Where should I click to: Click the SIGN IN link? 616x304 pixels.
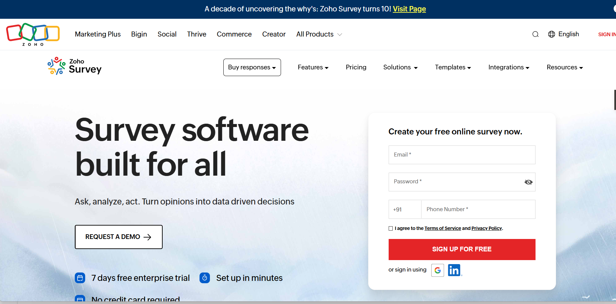tap(607, 34)
